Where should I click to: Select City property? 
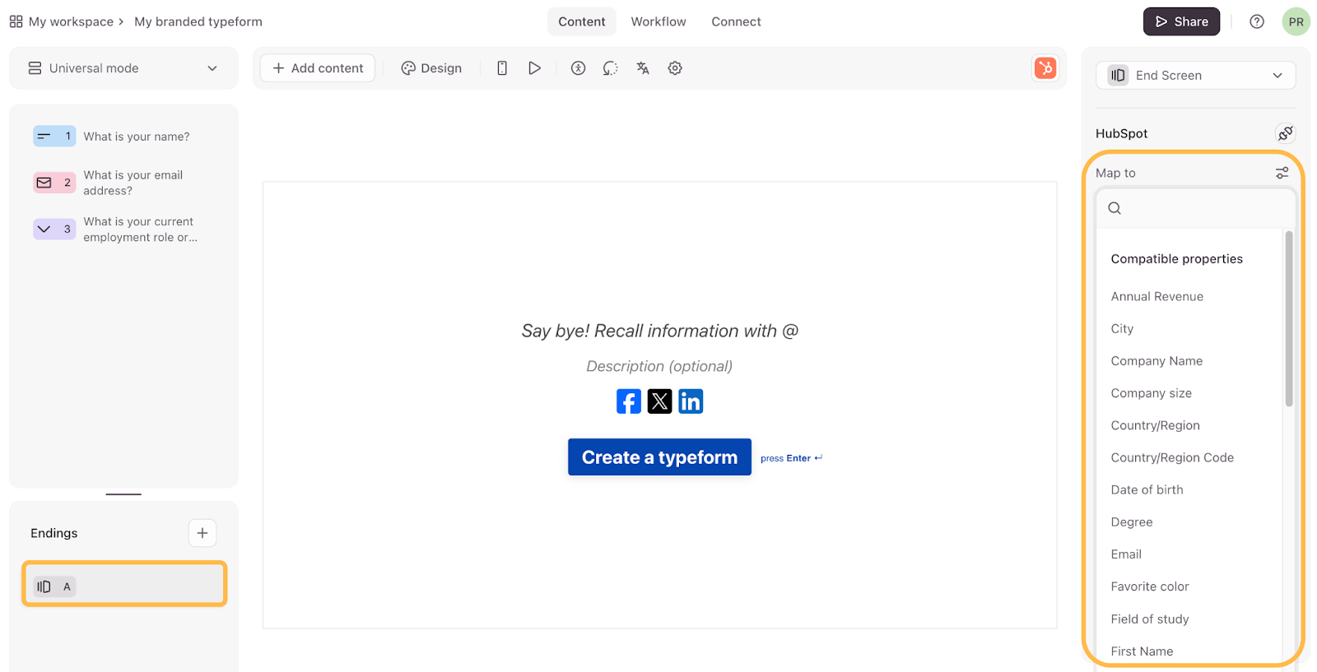pyautogui.click(x=1122, y=329)
